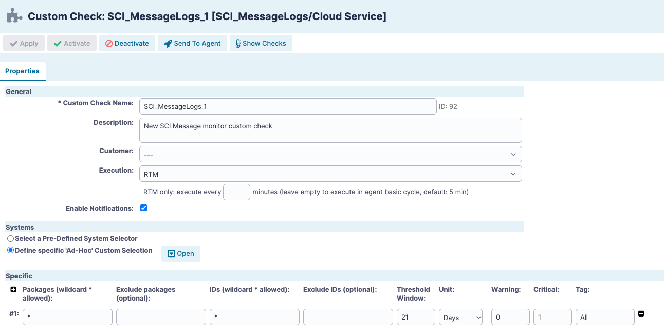This screenshot has width=664, height=335.
Task: Toggle the Enable Notifications checkbox
Action: pos(144,208)
